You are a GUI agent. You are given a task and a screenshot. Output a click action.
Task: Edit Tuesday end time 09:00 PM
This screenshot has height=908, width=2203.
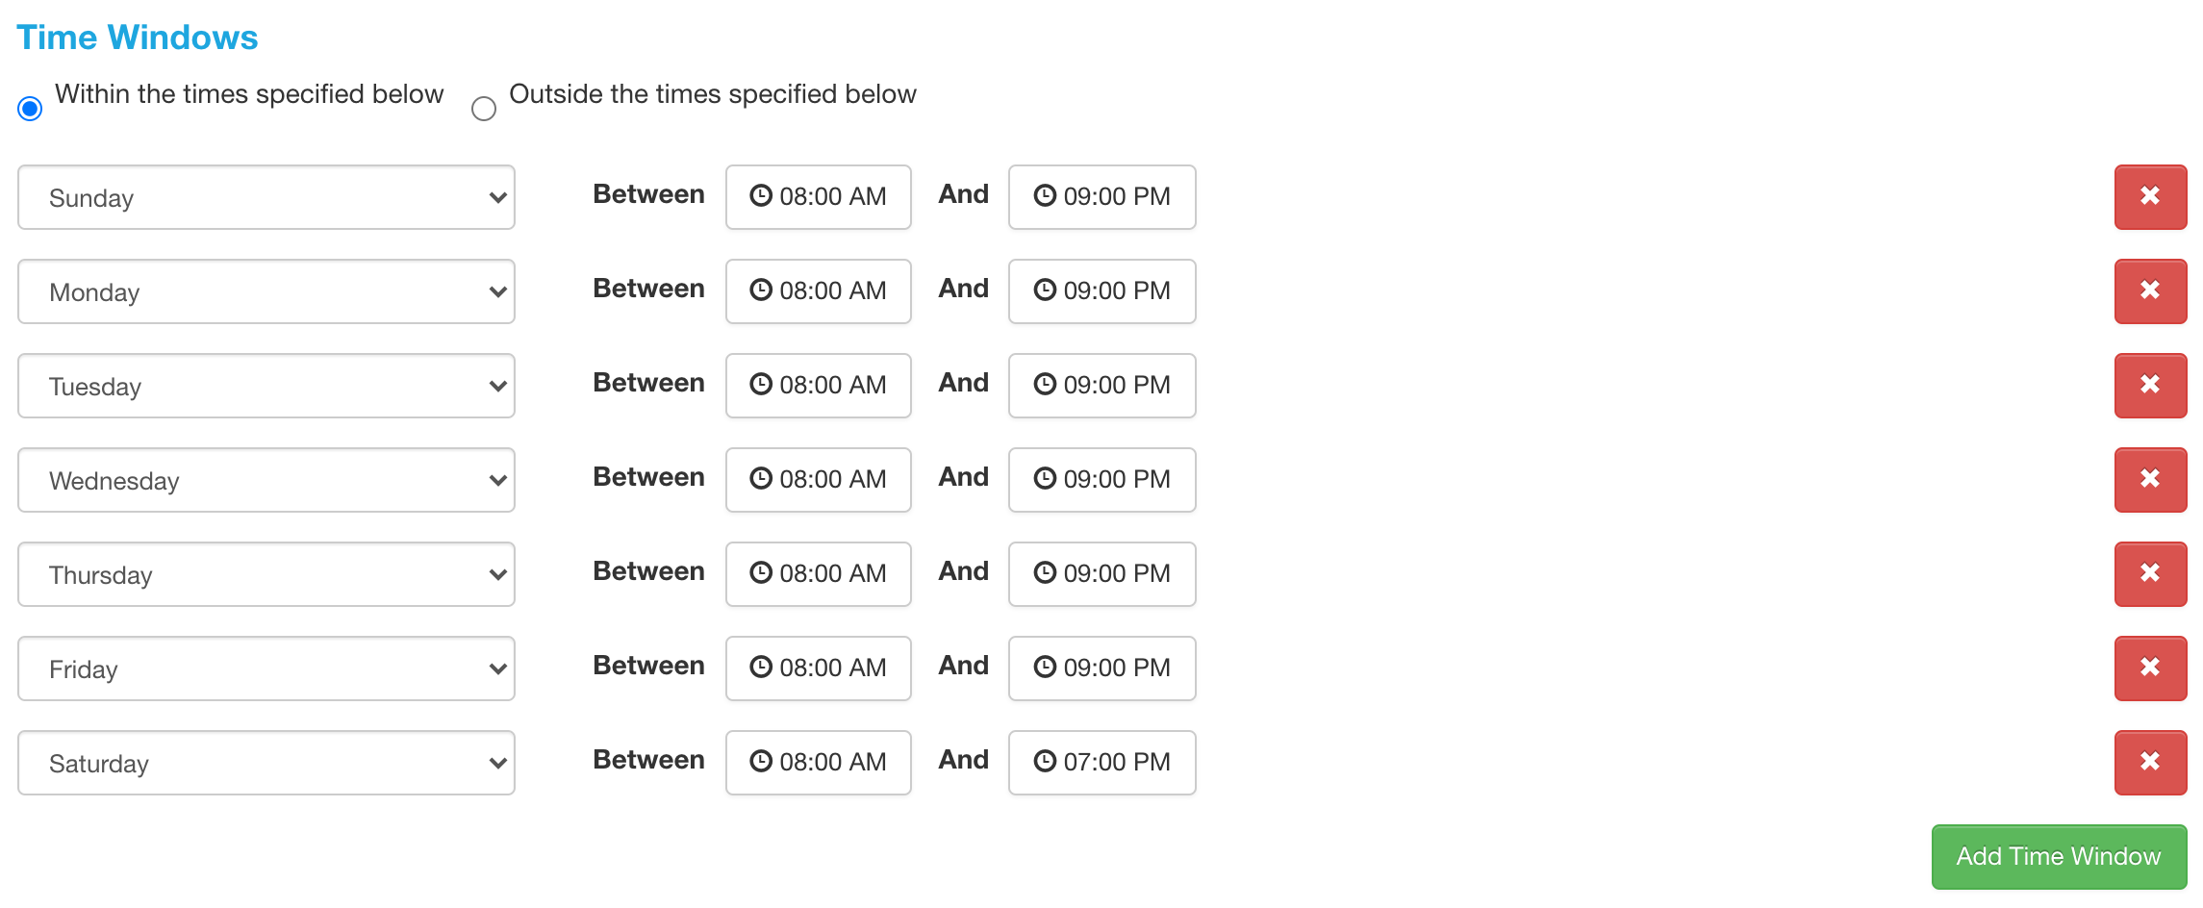coord(1102,386)
